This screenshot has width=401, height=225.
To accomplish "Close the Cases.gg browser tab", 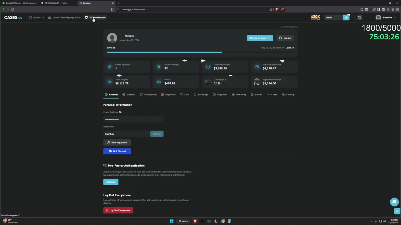I will [x=113, y=3].
